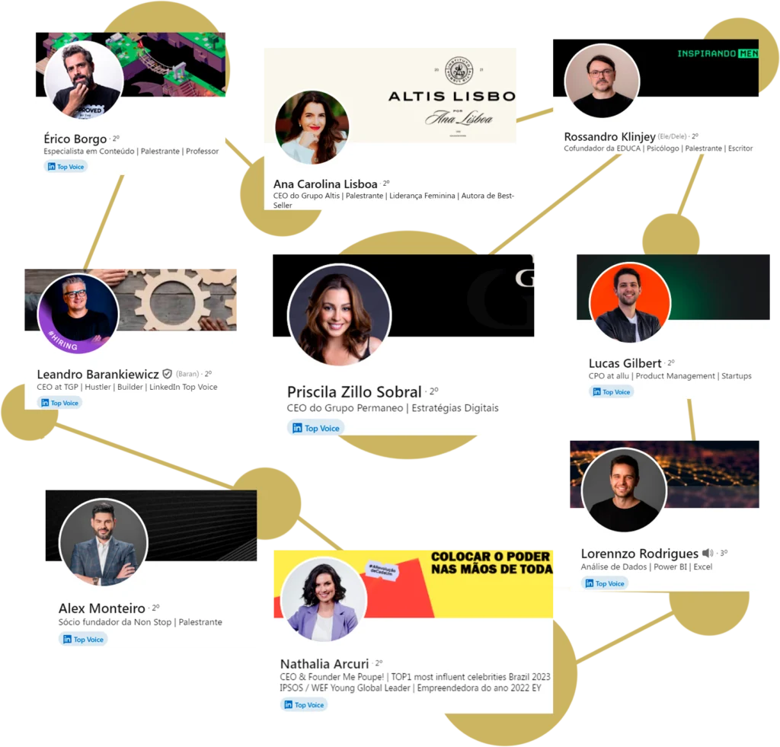
Task: Click Lorennzo Rodrigues' Top Voice badge
Action: tap(604, 583)
